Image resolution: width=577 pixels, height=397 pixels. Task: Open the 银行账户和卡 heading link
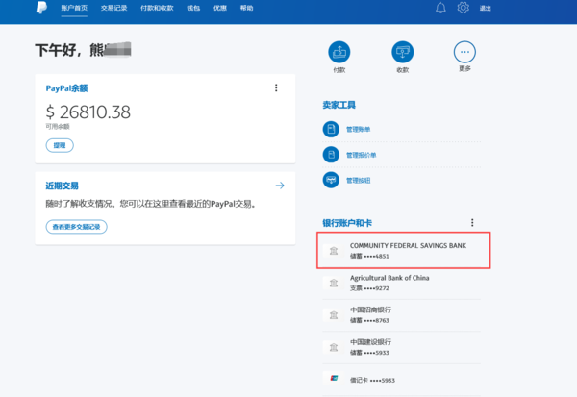coord(347,223)
